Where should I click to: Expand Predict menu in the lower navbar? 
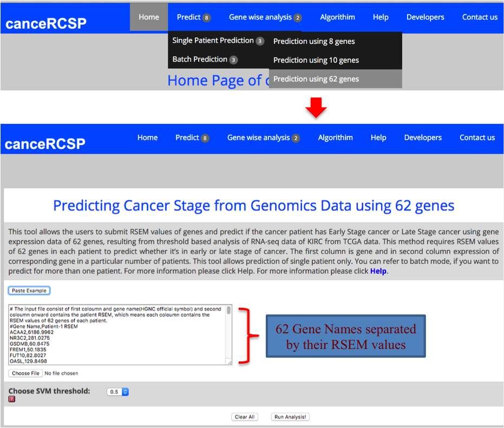click(192, 137)
